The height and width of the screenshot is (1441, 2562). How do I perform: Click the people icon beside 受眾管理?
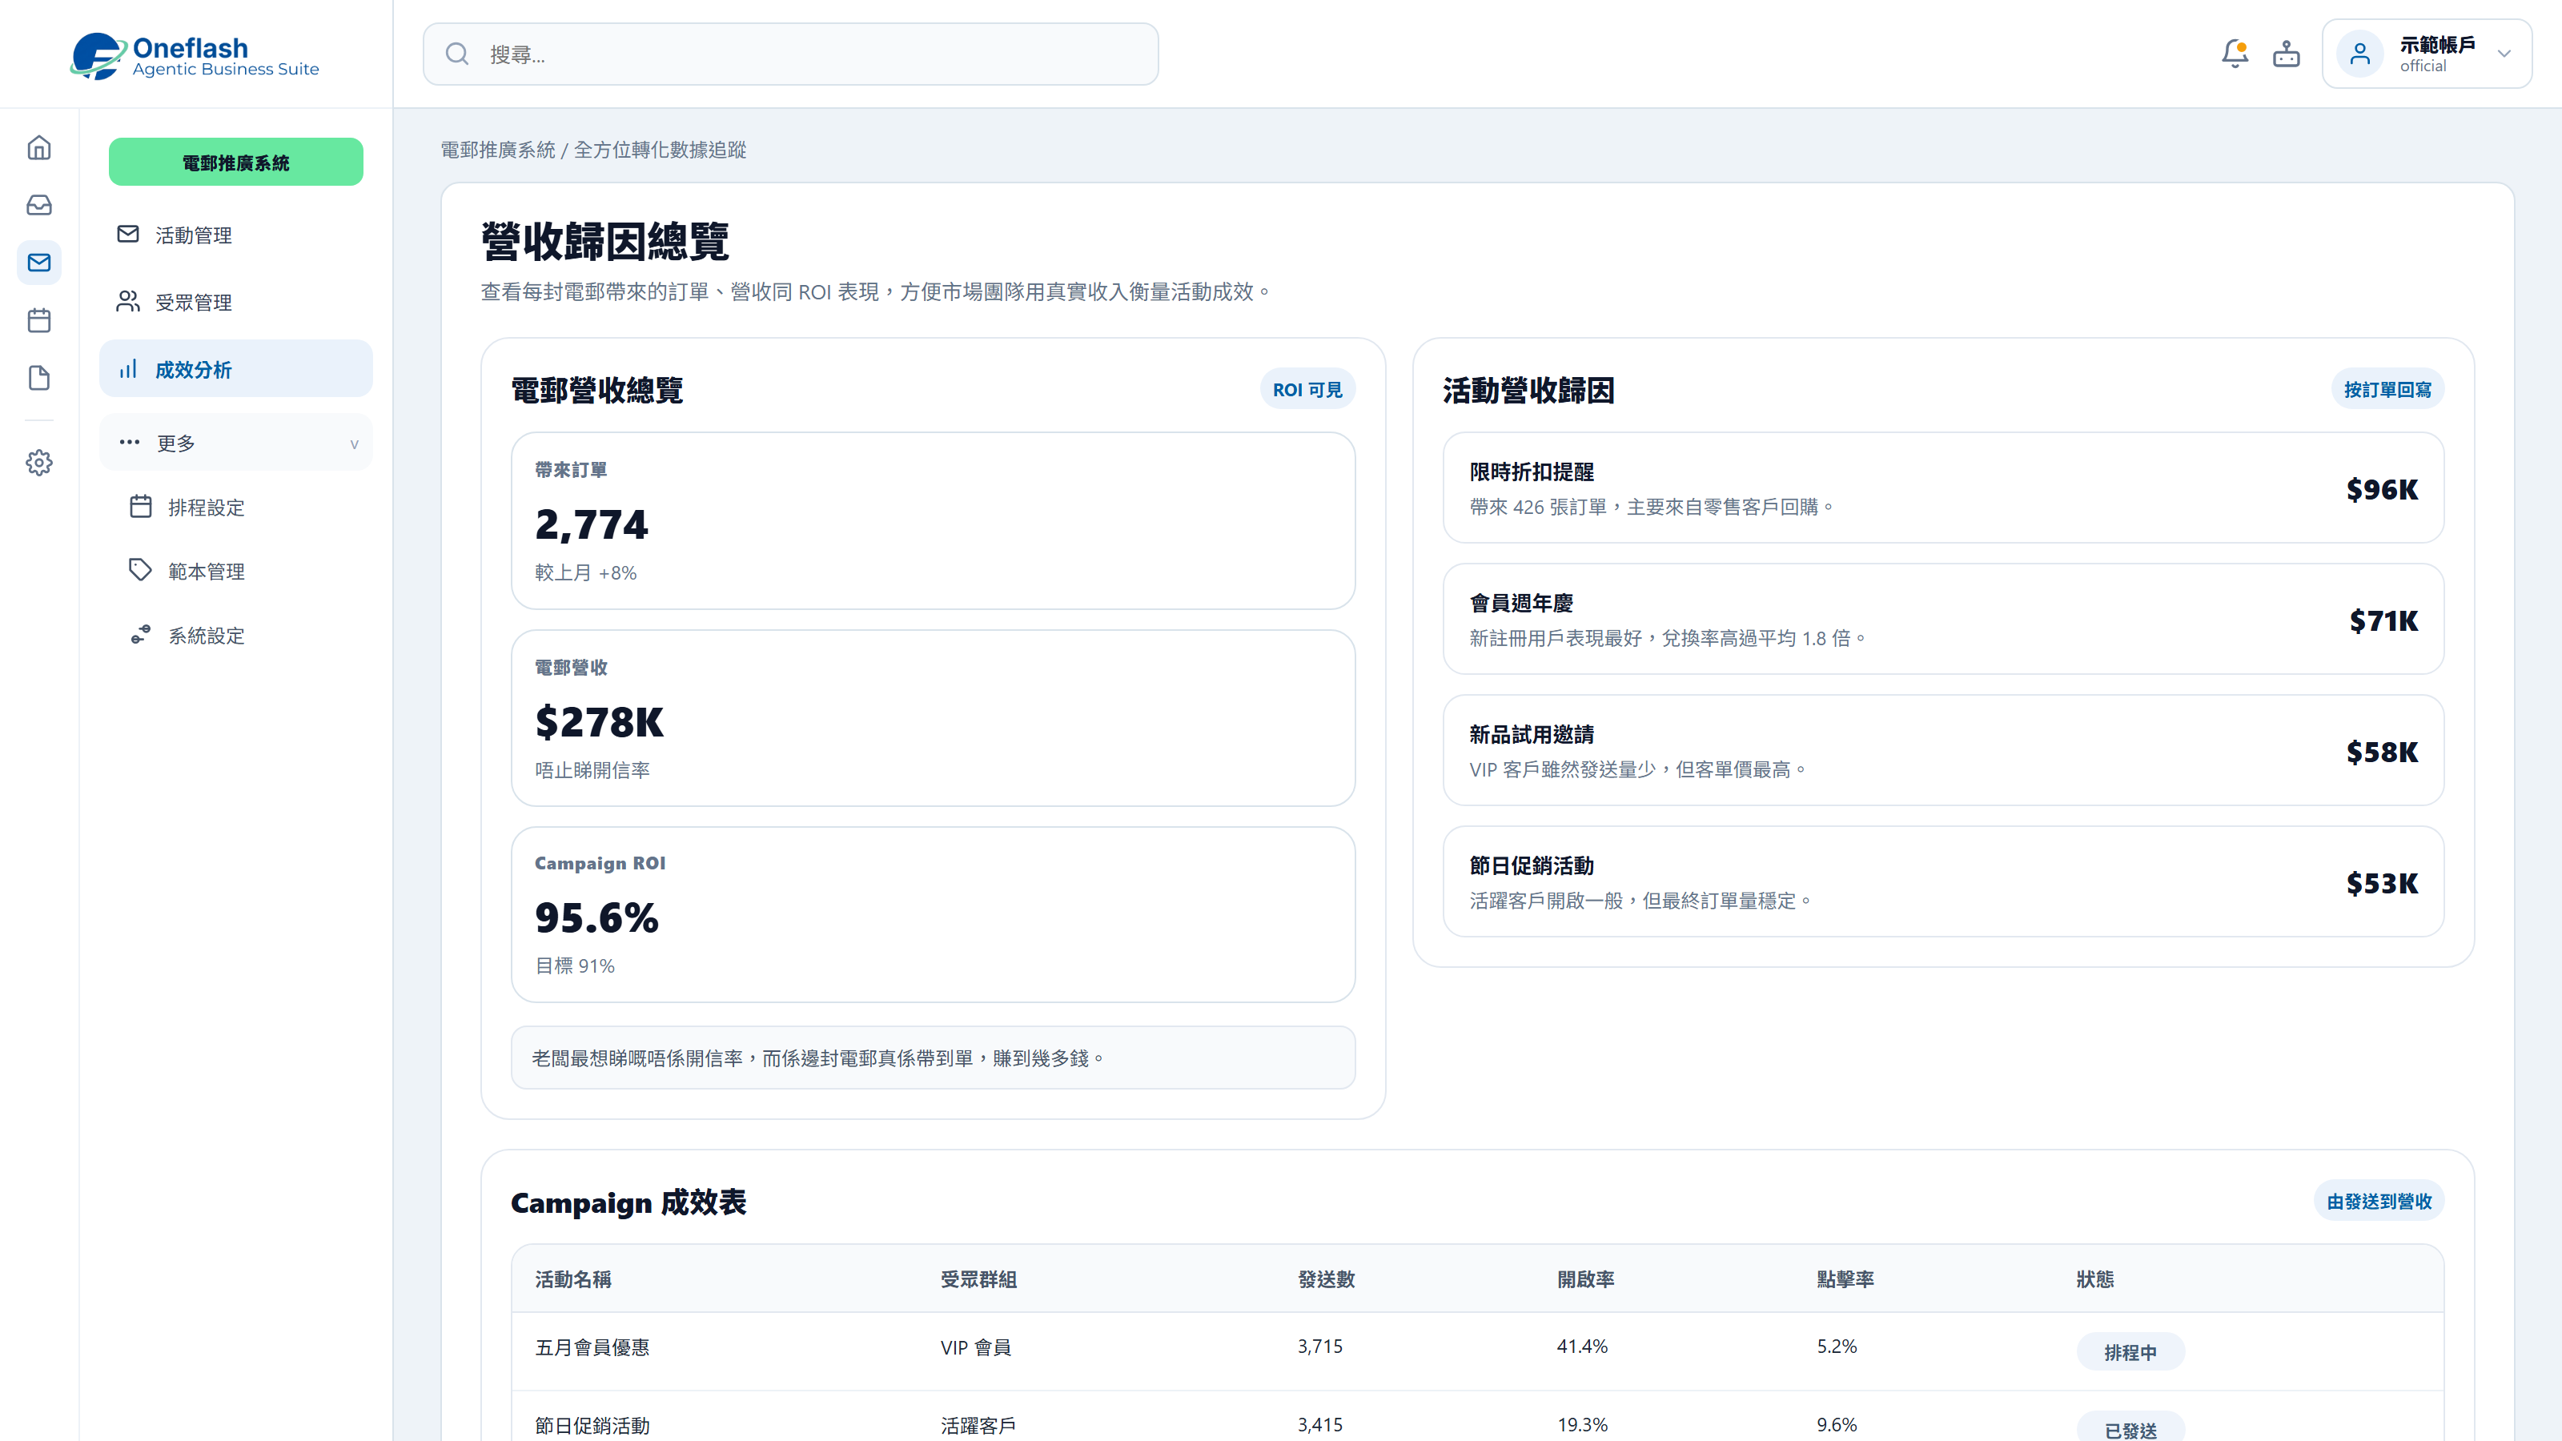click(128, 301)
